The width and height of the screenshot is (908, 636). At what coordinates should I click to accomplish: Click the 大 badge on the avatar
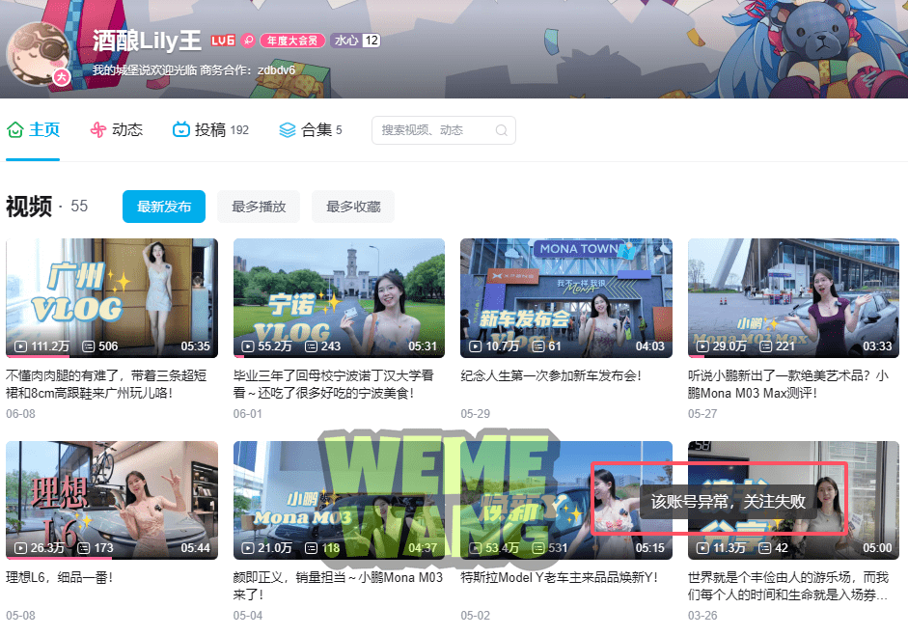(62, 75)
